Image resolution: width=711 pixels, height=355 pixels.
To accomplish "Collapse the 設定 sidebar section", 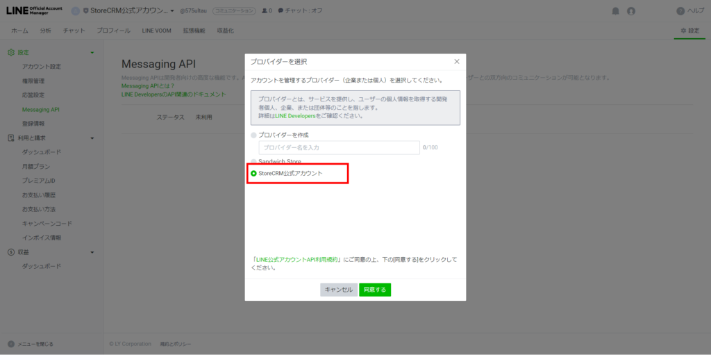I will pyautogui.click(x=92, y=53).
